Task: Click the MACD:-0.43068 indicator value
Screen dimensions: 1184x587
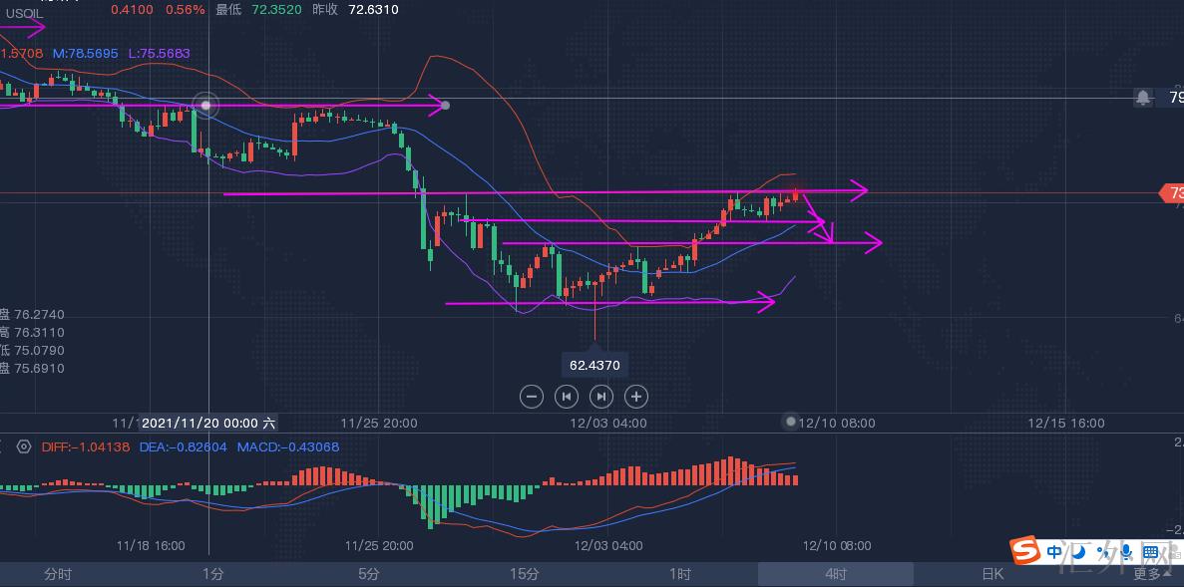Action: (288, 446)
